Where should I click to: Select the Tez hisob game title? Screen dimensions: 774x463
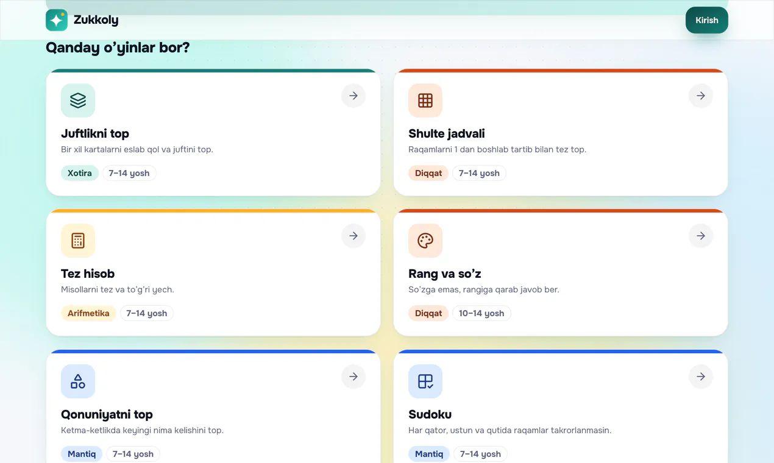coord(88,274)
